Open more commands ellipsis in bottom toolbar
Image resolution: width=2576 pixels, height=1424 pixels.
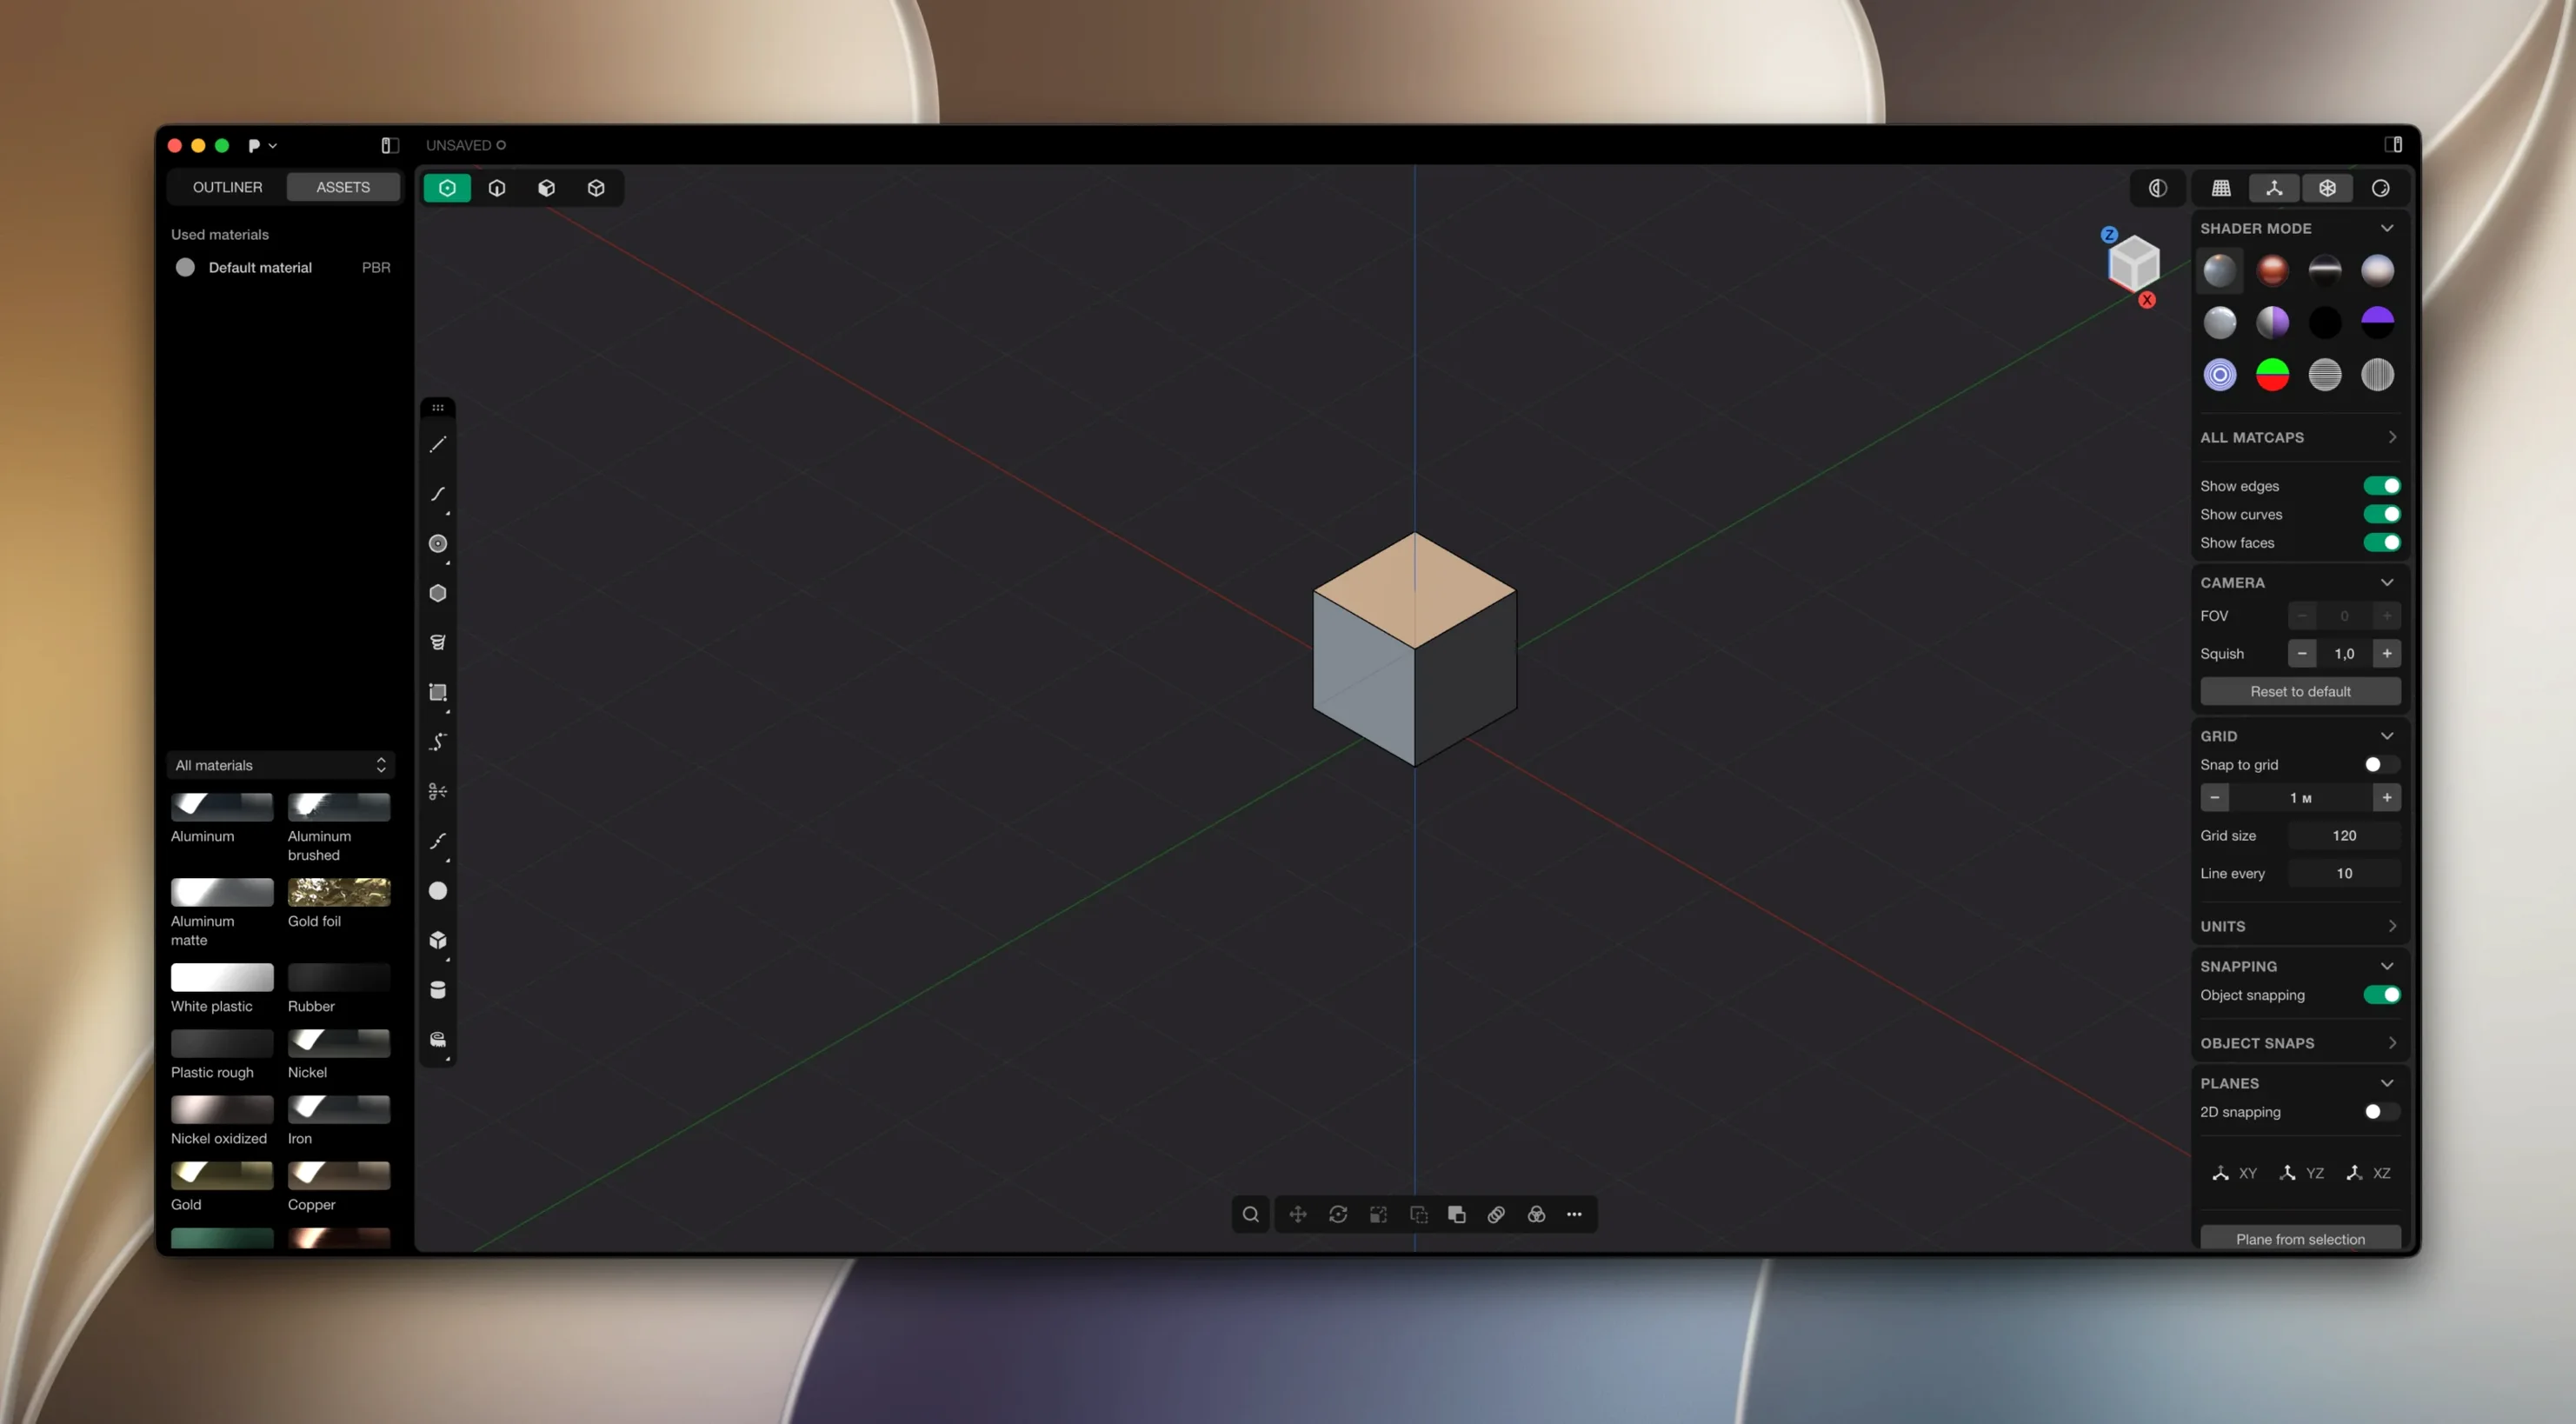click(1574, 1215)
